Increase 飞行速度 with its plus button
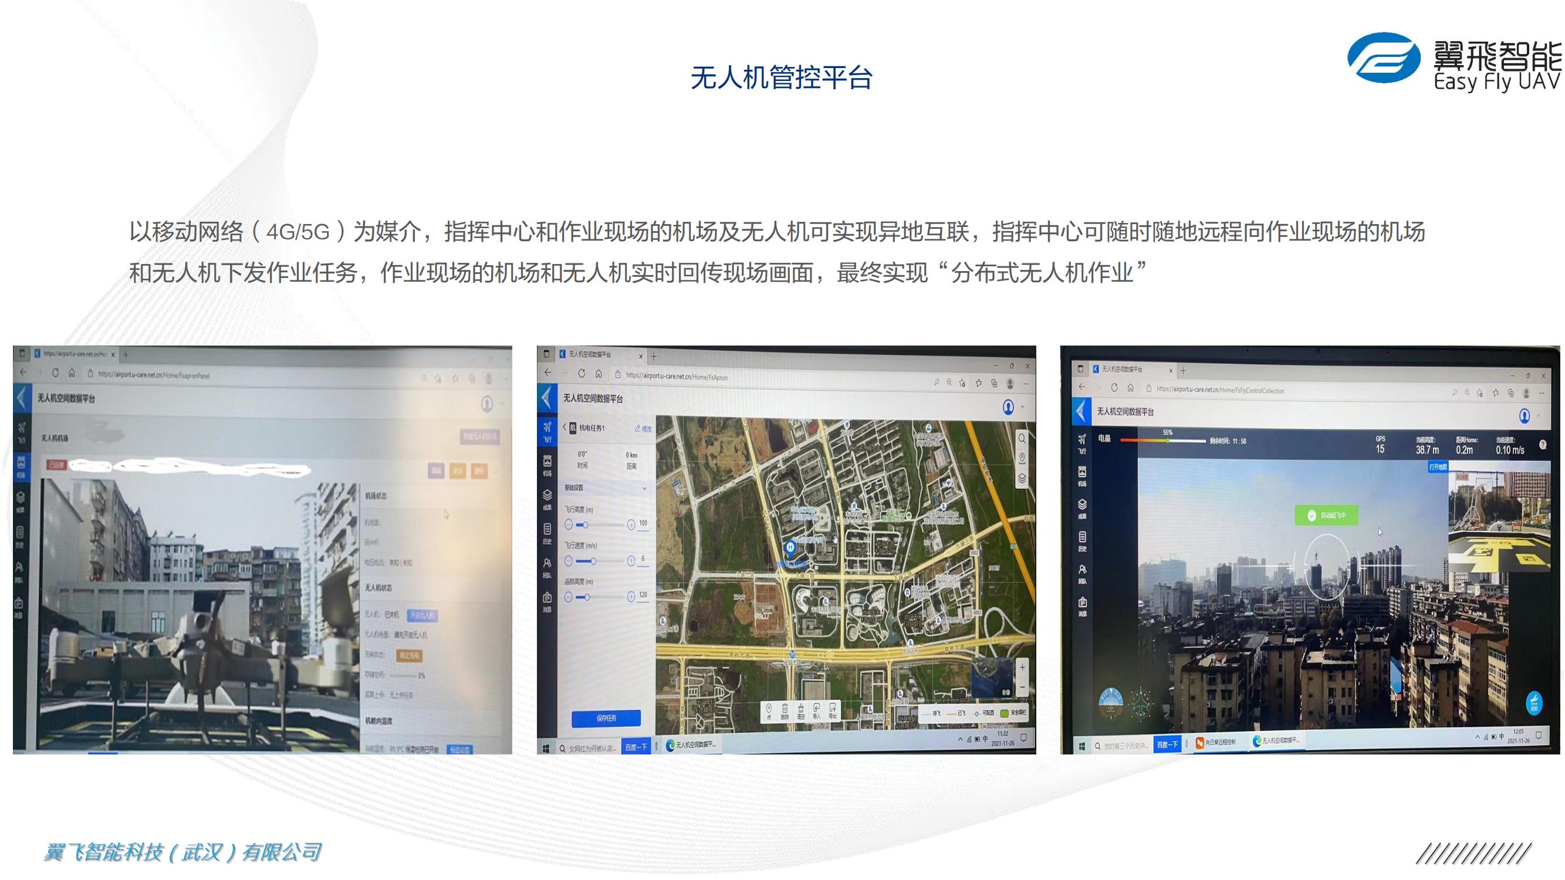The image size is (1565, 880). 631,561
